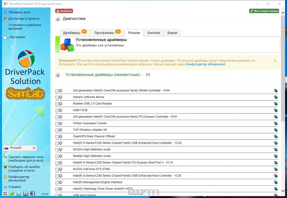The height and width of the screenshot is (198, 287).
Task: Check the Realtek USB 2.0 Card Reader checkbox
Action: click(x=57, y=104)
